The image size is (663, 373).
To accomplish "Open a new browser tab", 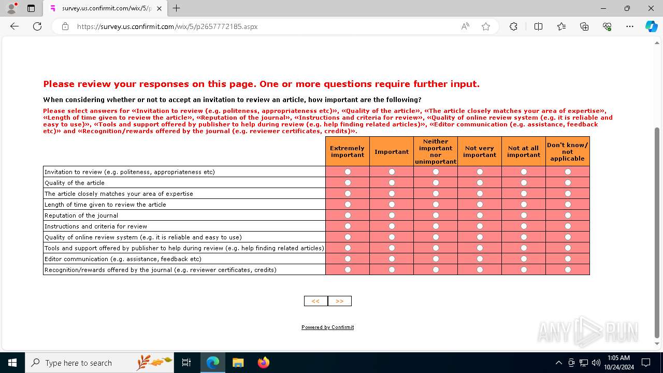I will 177,8.
